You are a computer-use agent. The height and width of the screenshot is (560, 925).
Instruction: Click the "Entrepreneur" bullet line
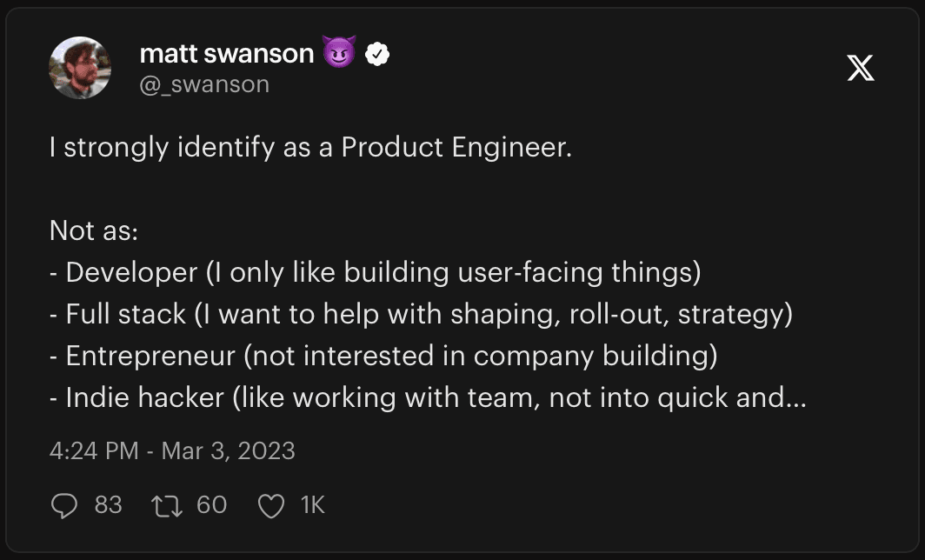pyautogui.click(x=383, y=356)
